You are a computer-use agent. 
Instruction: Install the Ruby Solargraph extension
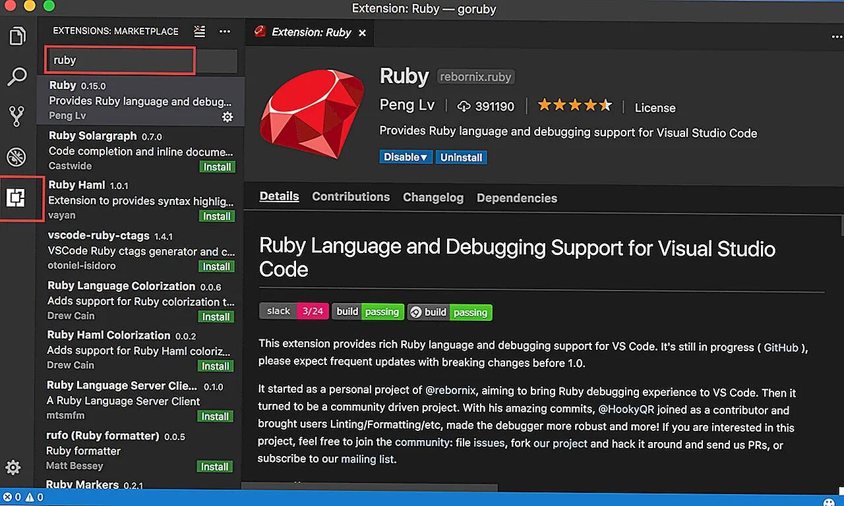pos(217,167)
